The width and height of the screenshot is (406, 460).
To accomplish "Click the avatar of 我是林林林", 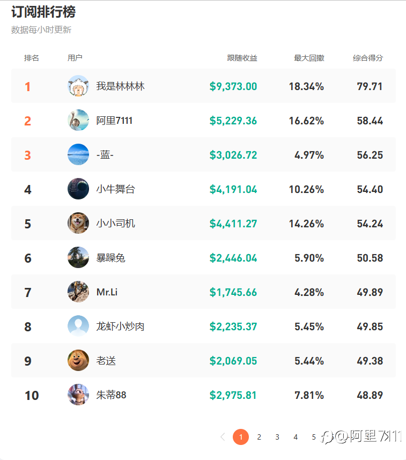I will [x=78, y=86].
